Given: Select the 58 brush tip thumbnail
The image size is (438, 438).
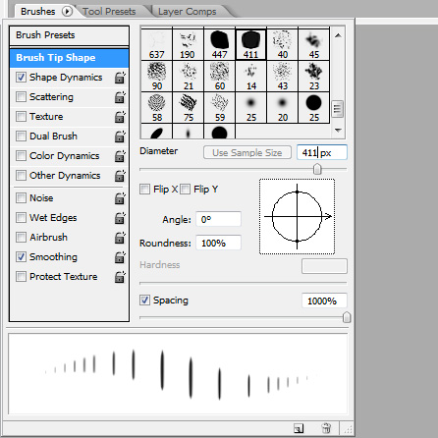Looking at the screenshot, I should pyautogui.click(x=157, y=107).
